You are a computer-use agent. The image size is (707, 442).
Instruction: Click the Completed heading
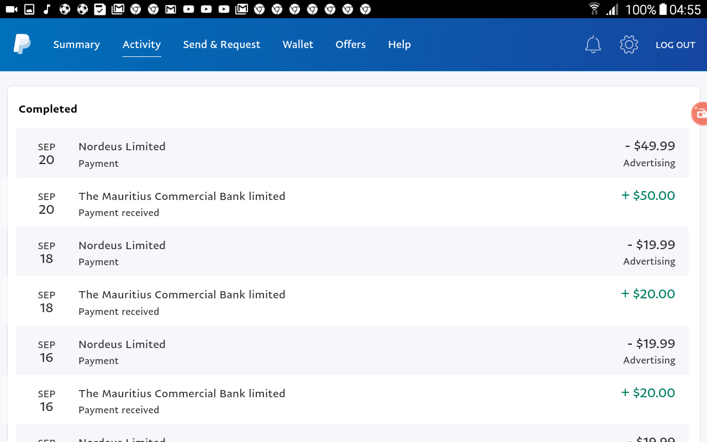coord(48,109)
